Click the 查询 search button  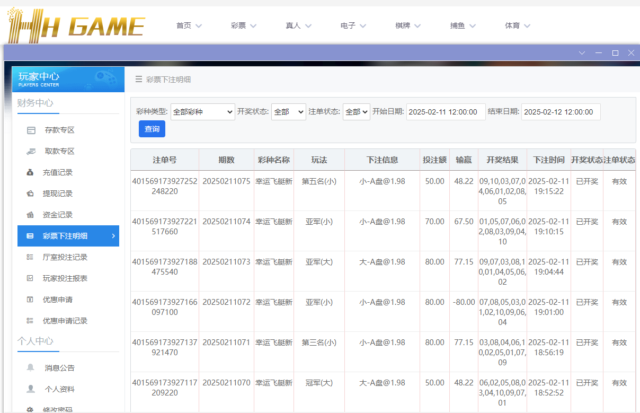click(x=152, y=129)
